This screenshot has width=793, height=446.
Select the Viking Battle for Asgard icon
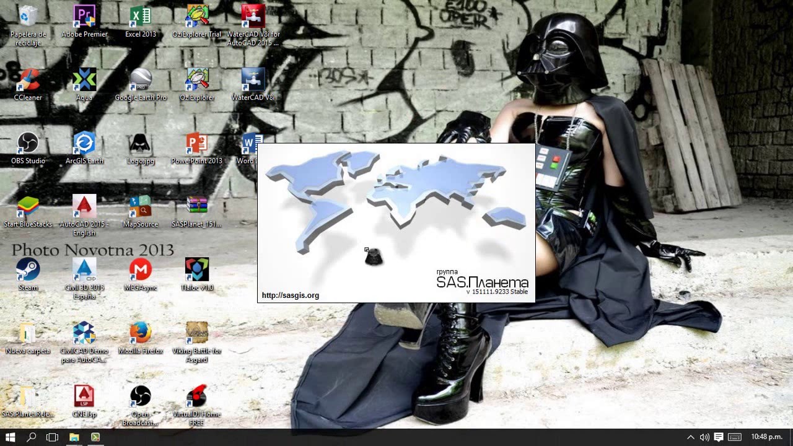click(197, 342)
